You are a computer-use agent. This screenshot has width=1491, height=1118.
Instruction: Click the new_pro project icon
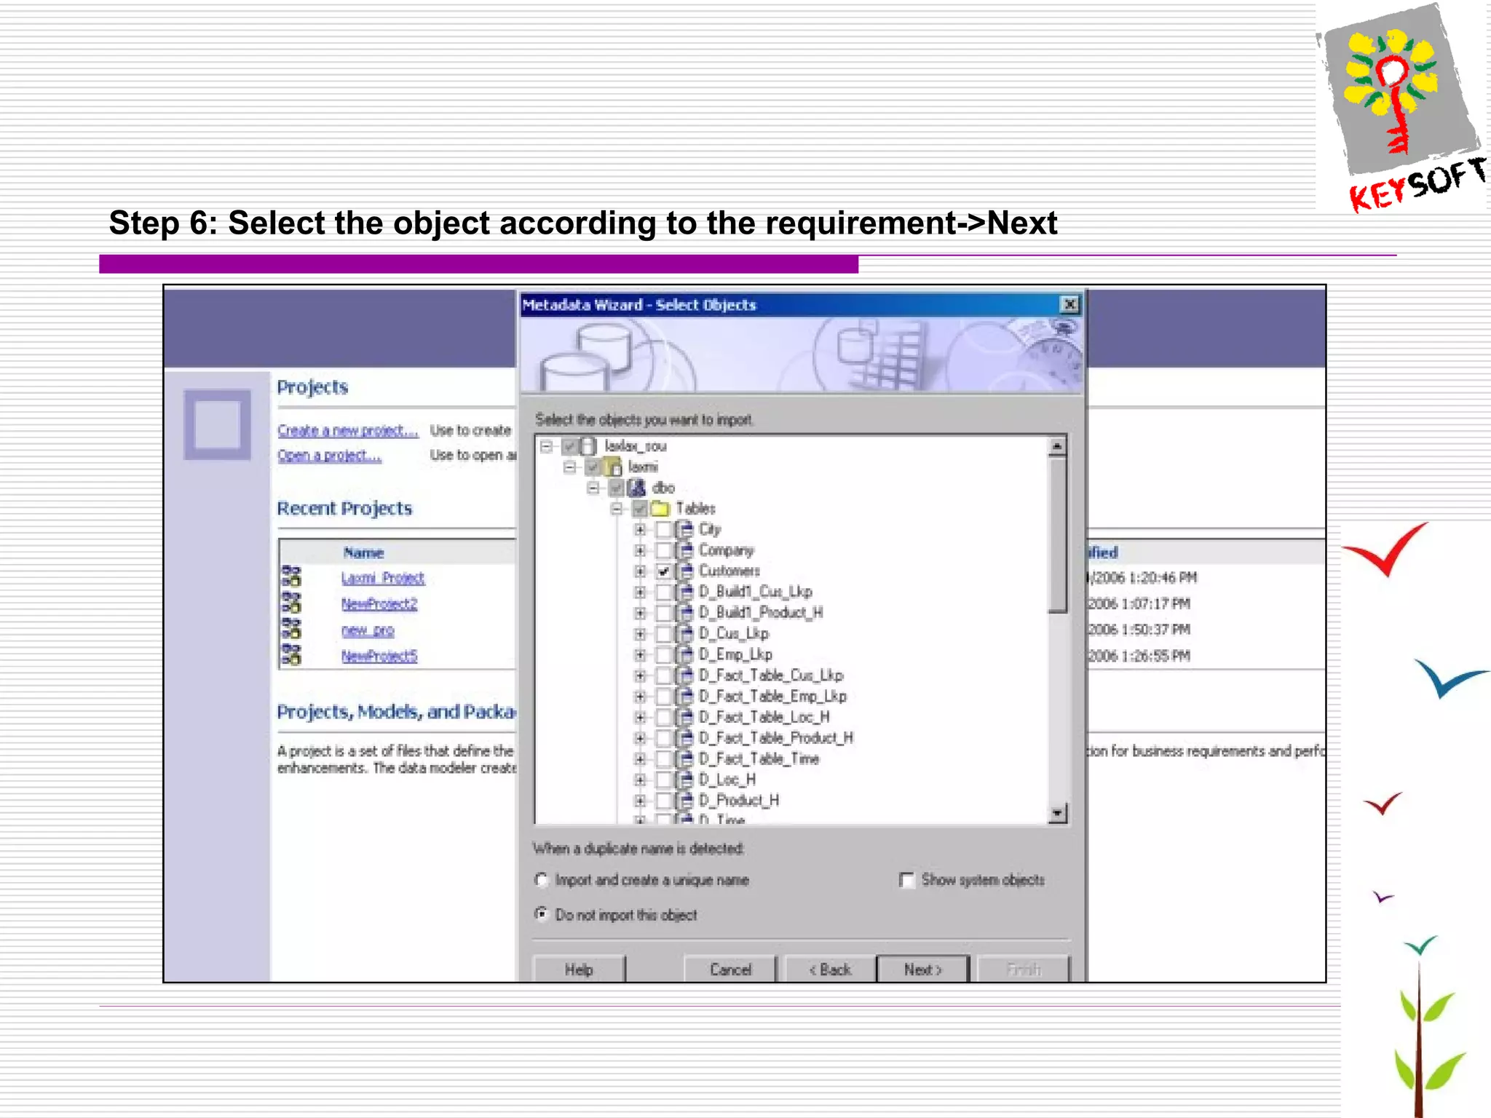point(291,629)
